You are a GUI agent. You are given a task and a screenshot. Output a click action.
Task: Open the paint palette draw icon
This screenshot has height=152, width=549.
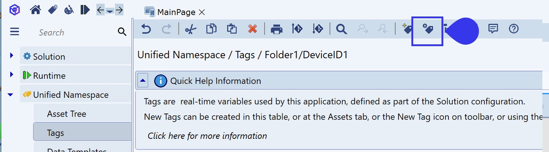(69, 10)
